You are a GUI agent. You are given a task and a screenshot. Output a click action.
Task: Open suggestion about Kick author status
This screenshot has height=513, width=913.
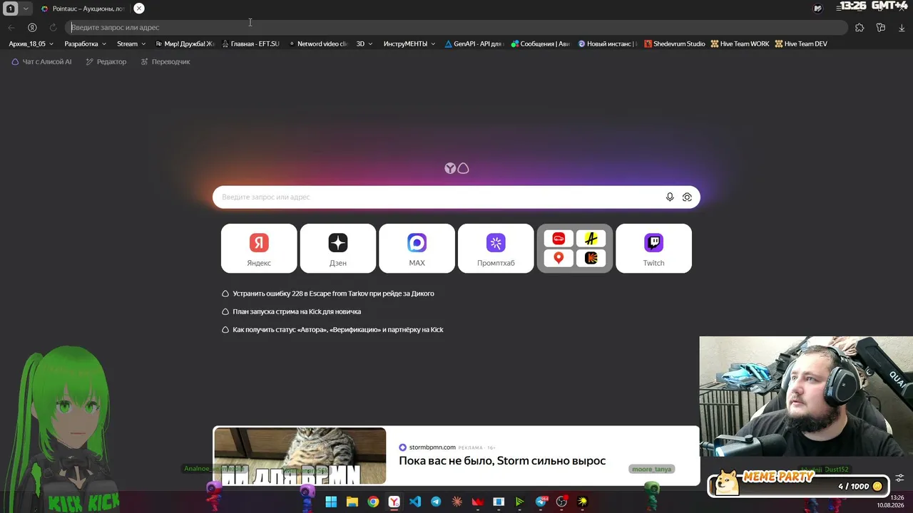(332, 330)
